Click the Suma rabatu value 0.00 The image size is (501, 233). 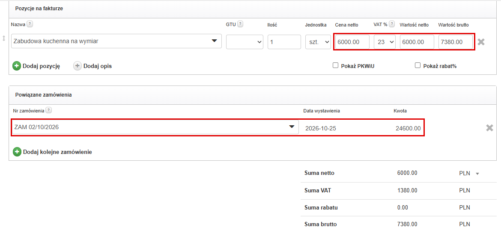(x=403, y=207)
